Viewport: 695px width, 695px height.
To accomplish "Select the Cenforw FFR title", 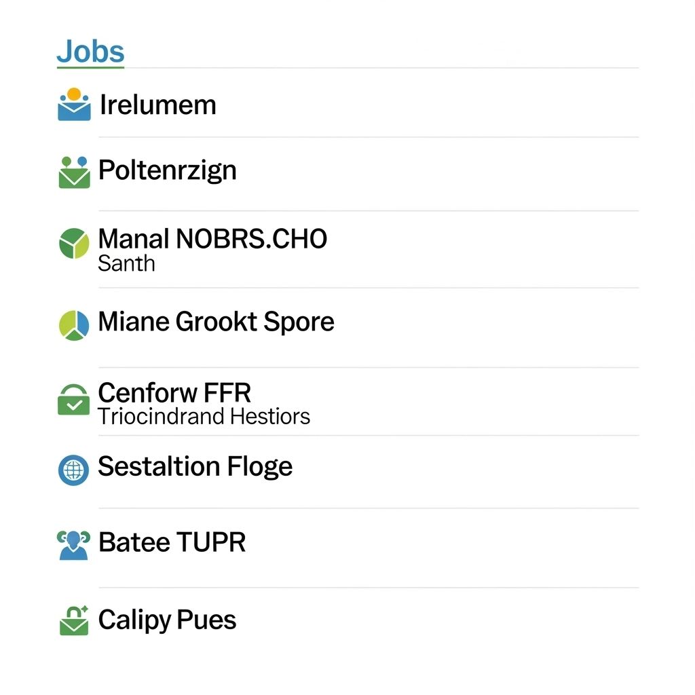I will pos(174,392).
